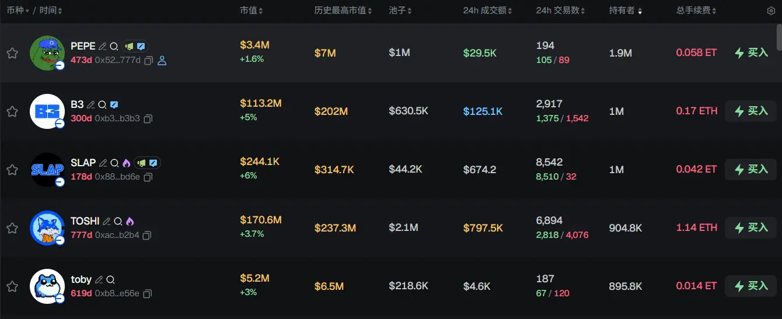Sort by 历史最高市值 column header
This screenshot has width=782, height=319.
[343, 10]
